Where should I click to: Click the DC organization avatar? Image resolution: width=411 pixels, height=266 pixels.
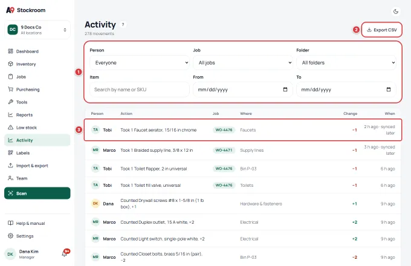[13, 30]
